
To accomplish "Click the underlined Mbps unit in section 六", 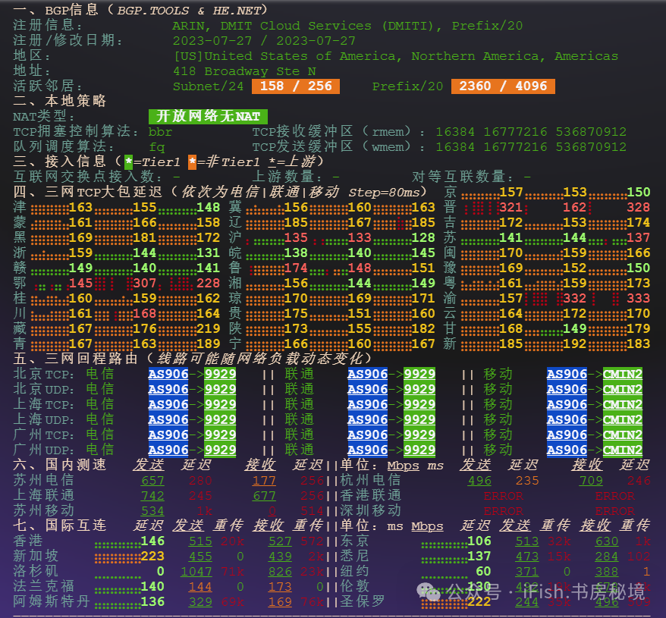I will (x=403, y=465).
